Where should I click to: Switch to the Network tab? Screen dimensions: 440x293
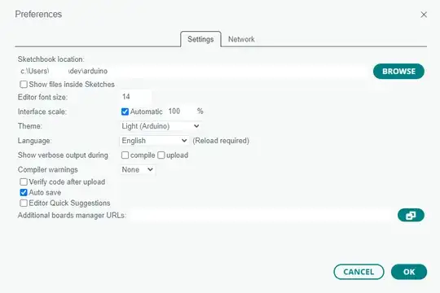tap(241, 39)
